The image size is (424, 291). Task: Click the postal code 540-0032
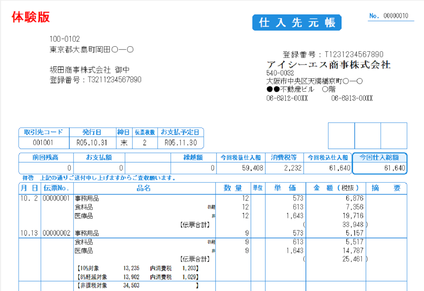click(x=280, y=73)
